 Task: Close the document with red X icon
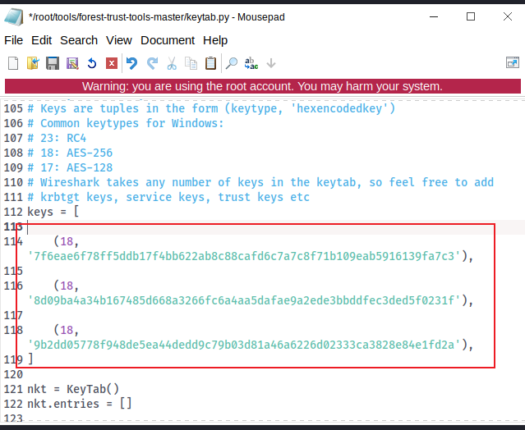pos(112,63)
